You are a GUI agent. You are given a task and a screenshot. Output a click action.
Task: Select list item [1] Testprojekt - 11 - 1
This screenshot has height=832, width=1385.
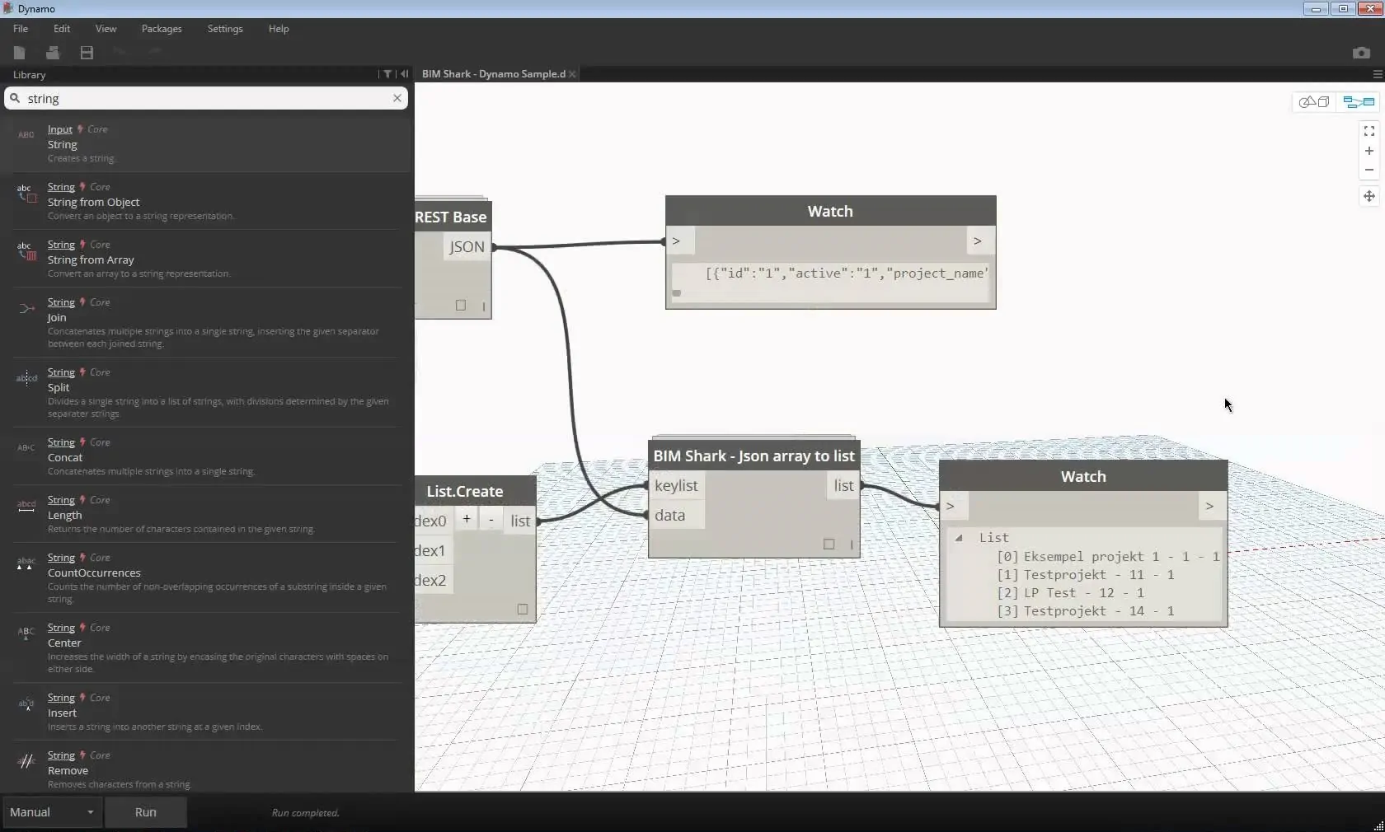tap(1086, 575)
